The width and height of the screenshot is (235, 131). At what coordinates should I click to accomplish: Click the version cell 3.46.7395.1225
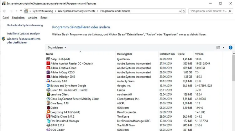click(x=203, y=86)
